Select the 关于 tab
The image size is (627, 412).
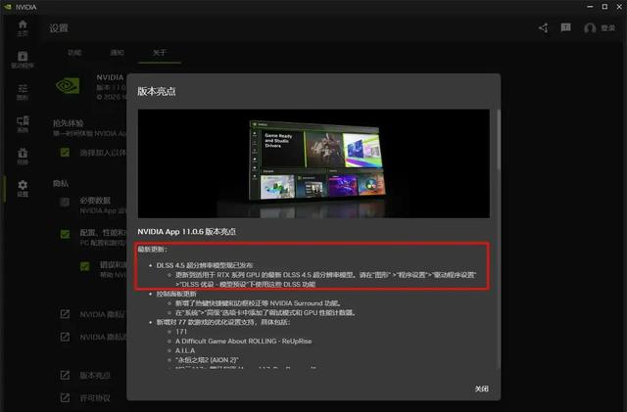point(159,52)
